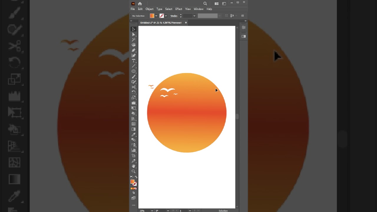Open the workspace switcher icon
377x212 pixels.
224,4
